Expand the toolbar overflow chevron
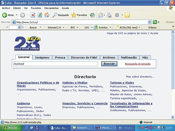The image size is (175, 131). click(173, 26)
